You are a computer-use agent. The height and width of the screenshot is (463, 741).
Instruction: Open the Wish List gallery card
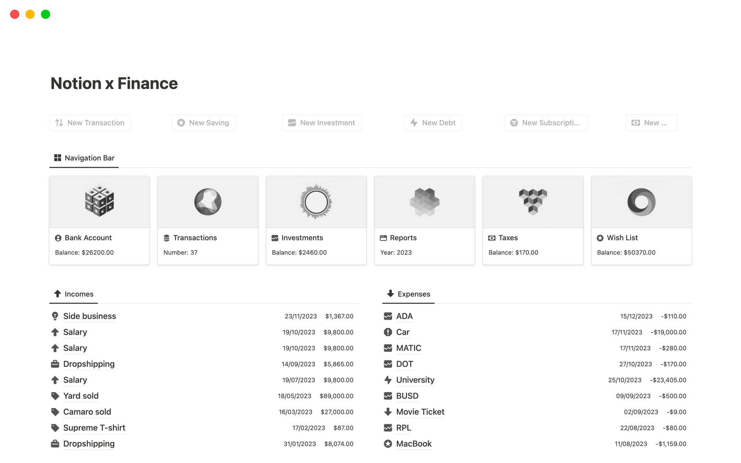[x=641, y=220]
